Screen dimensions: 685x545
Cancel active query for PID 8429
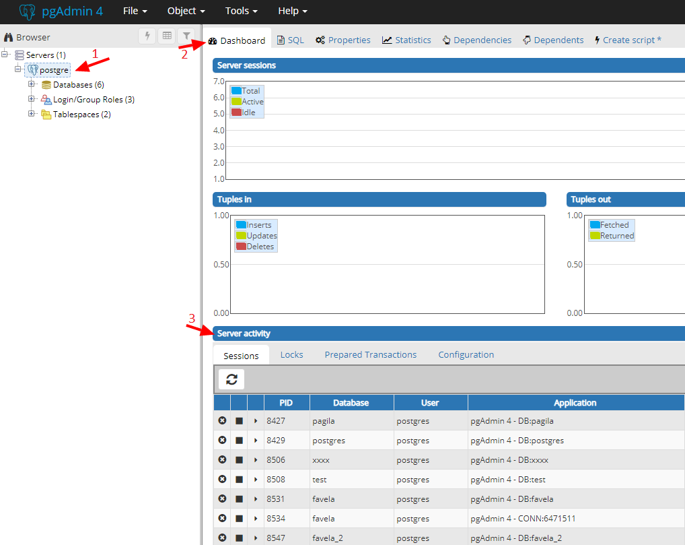coord(239,441)
